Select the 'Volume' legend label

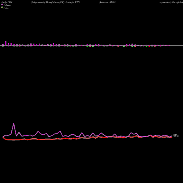[x=7, y=5]
